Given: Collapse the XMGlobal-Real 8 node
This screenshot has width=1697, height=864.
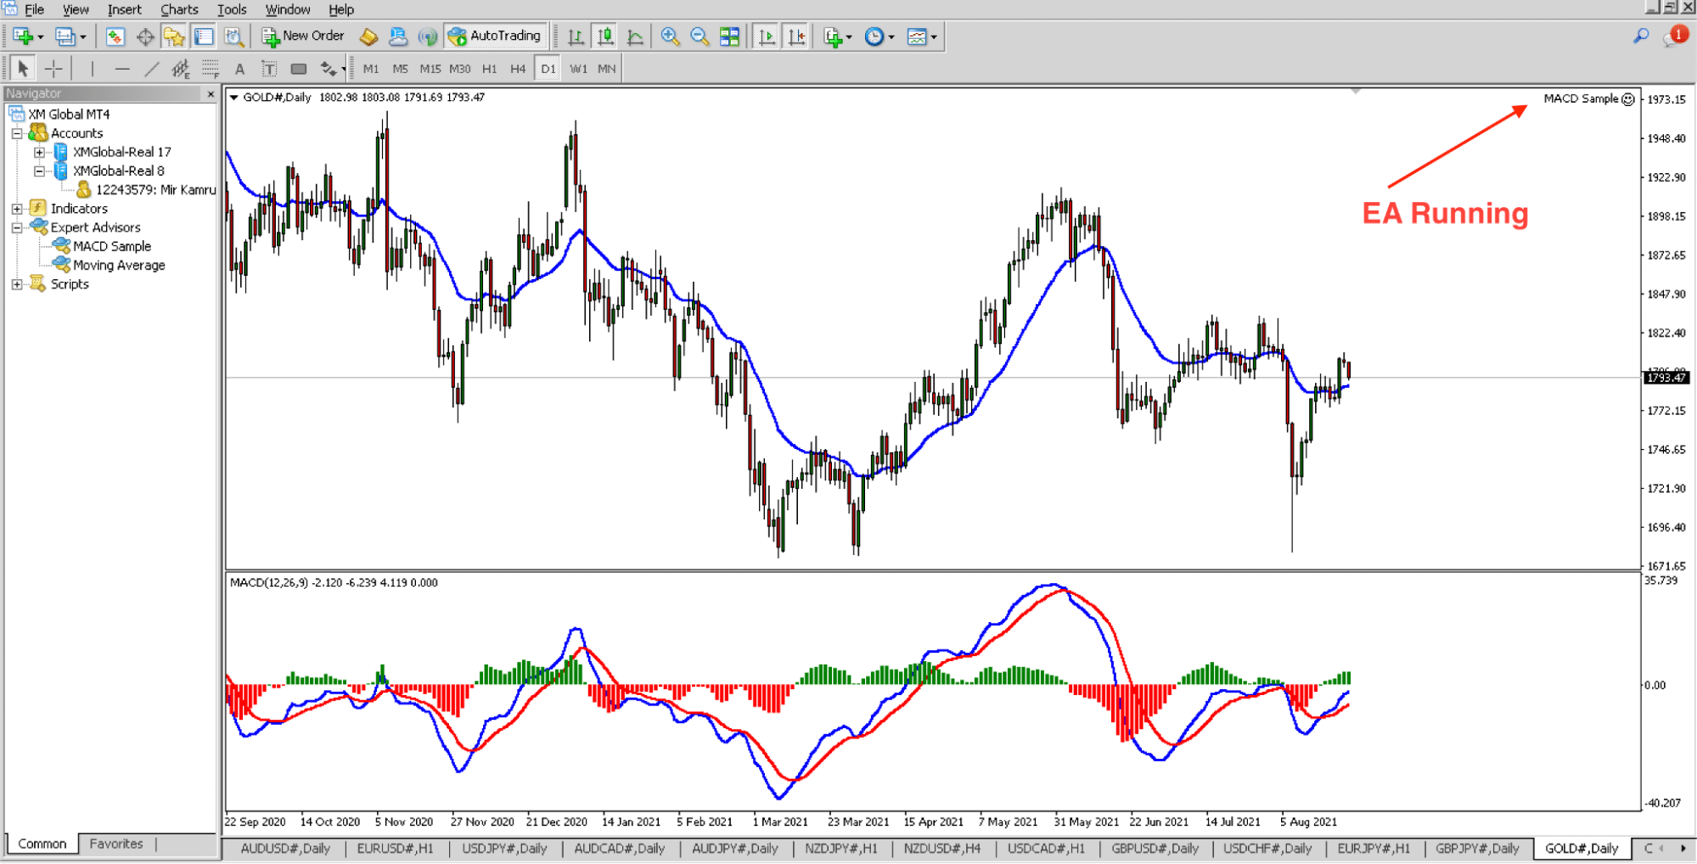Looking at the screenshot, I should click(39, 171).
